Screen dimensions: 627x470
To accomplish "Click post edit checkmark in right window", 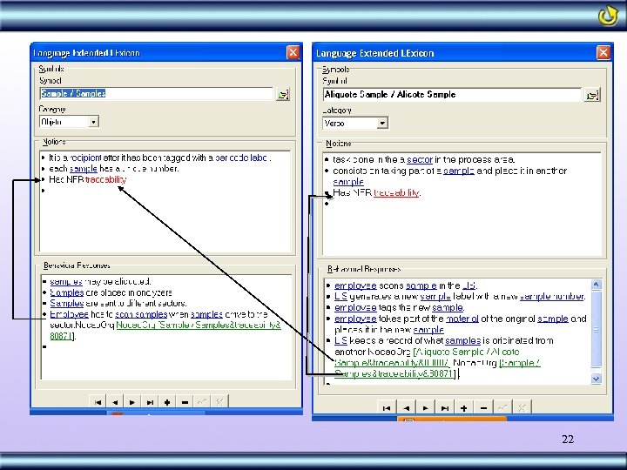I will pos(502,408).
